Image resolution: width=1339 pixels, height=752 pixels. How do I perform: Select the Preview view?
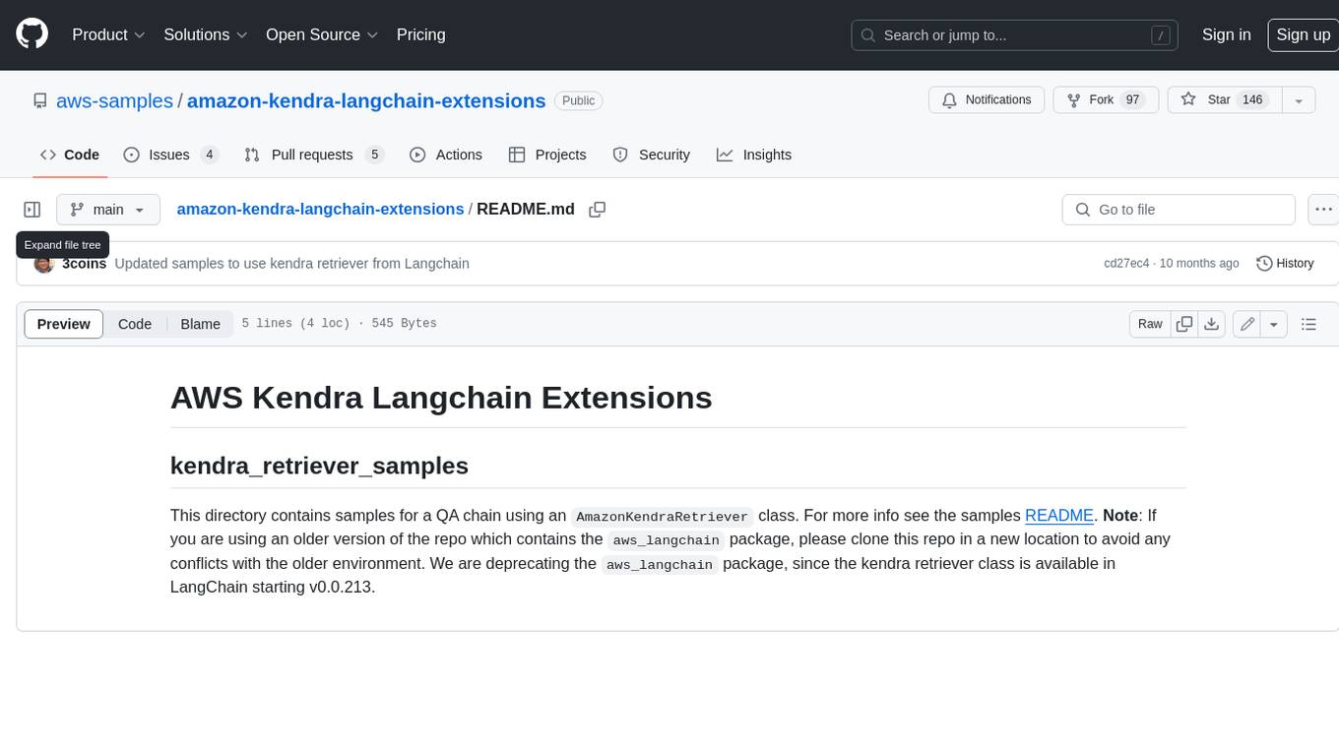coord(64,324)
